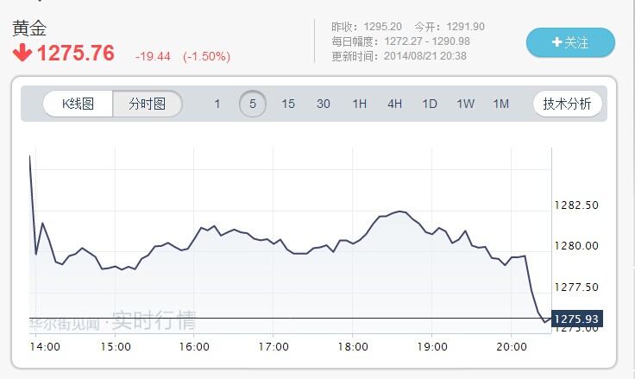Open 技术分析 technical analysis
Viewport: 635px width, 379px height.
tap(567, 104)
